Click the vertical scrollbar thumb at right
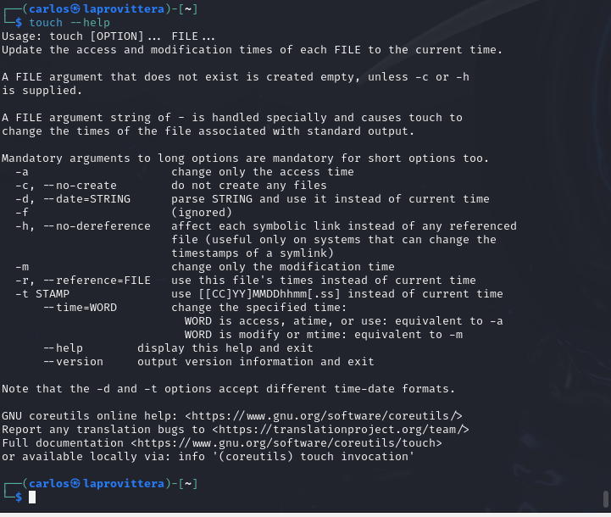 point(606,499)
